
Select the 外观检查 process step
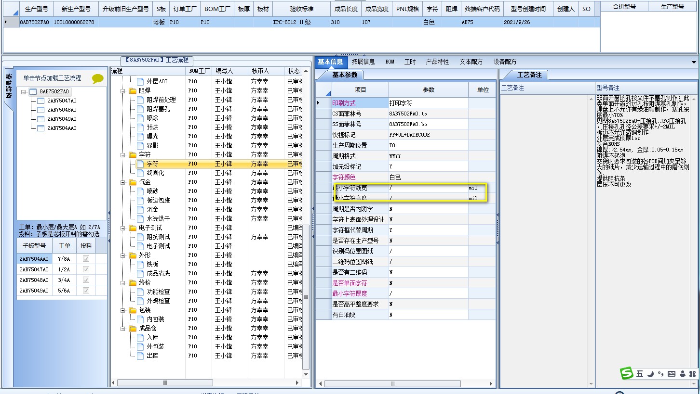pyautogui.click(x=158, y=301)
